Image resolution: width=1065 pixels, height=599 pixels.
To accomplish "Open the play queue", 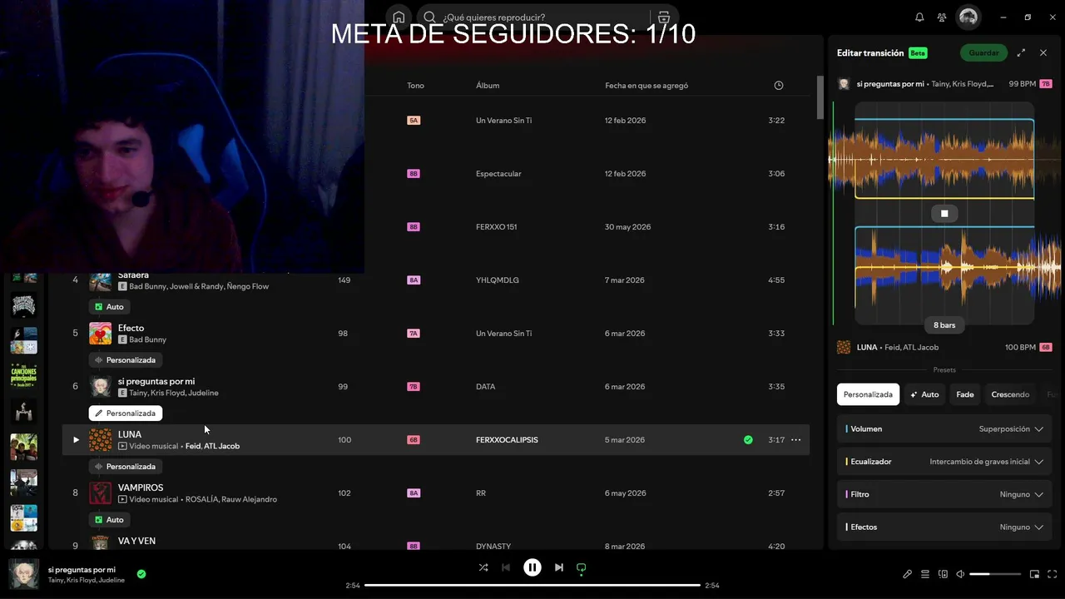I will [925, 574].
